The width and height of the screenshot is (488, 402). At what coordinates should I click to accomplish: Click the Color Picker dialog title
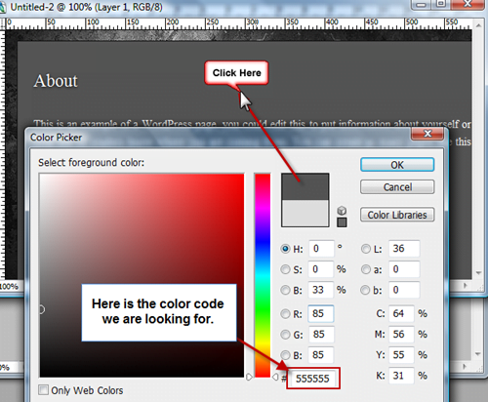point(56,138)
